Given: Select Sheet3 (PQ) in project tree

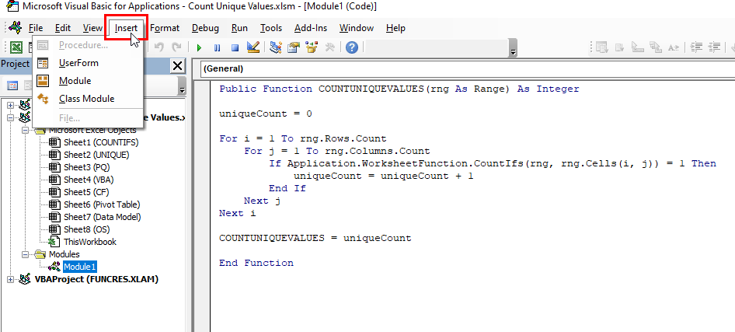Looking at the screenshot, I should click(x=87, y=167).
